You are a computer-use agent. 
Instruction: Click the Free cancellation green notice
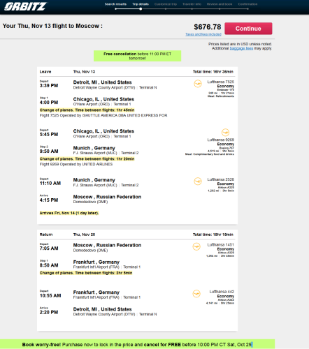138,56
